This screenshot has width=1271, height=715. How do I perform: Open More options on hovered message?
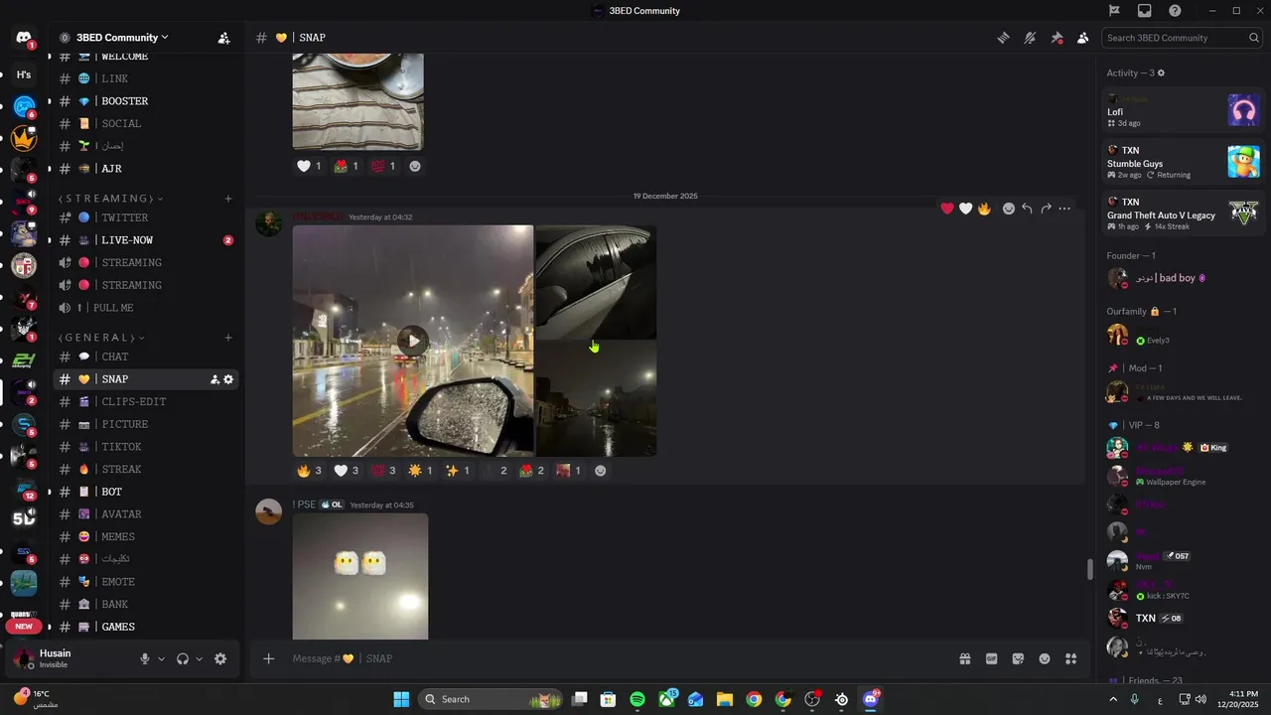[x=1064, y=209]
